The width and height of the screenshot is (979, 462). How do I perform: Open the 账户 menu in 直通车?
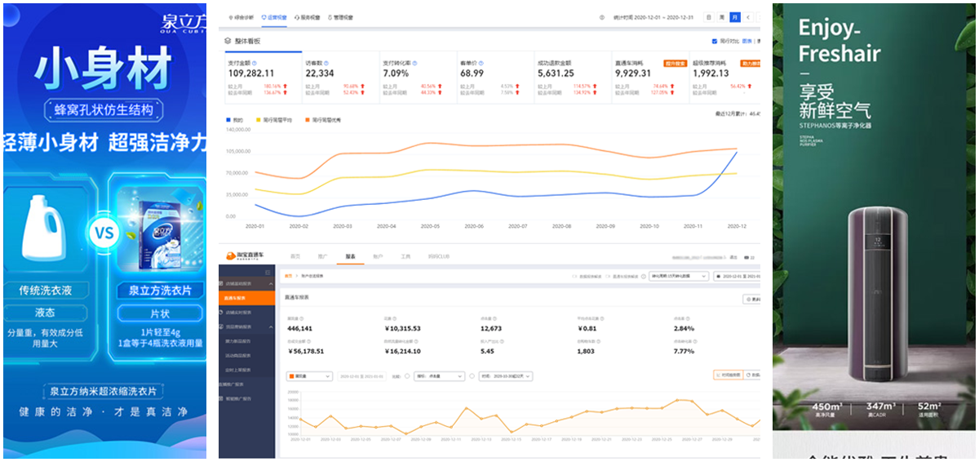[378, 256]
